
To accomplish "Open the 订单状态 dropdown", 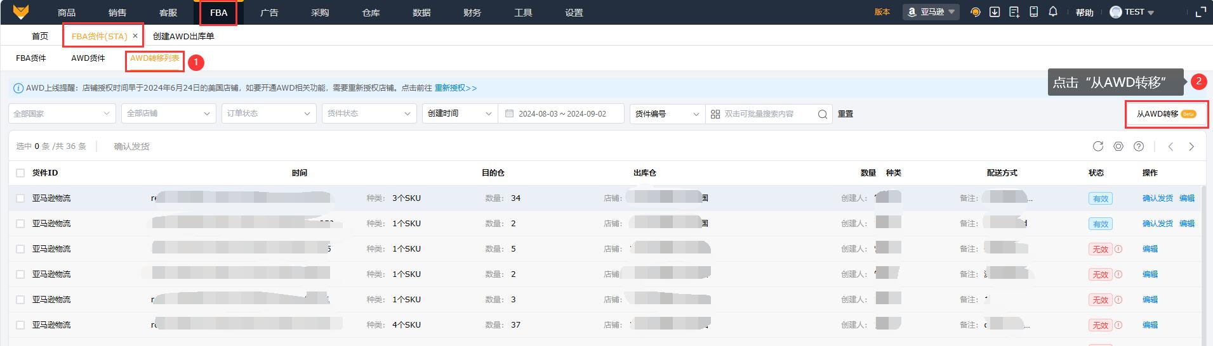I will coord(269,114).
